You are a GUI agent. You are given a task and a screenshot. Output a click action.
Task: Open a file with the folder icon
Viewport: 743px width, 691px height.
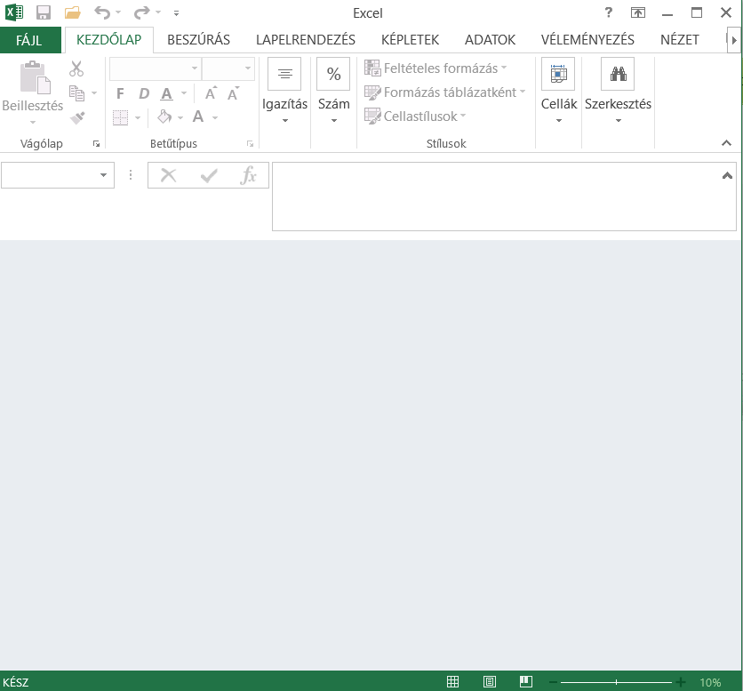(x=73, y=12)
